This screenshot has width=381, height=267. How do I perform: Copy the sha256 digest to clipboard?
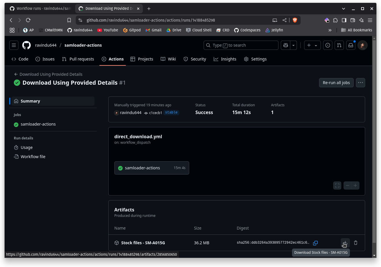coord(315,243)
